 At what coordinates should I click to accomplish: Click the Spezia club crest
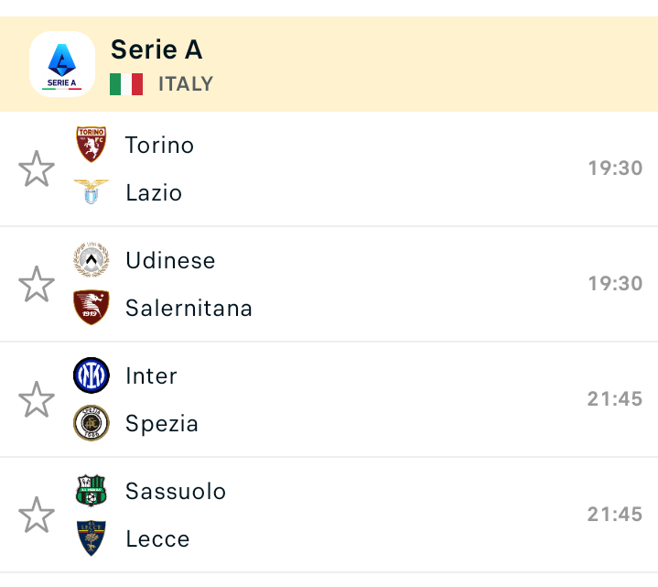point(92,423)
